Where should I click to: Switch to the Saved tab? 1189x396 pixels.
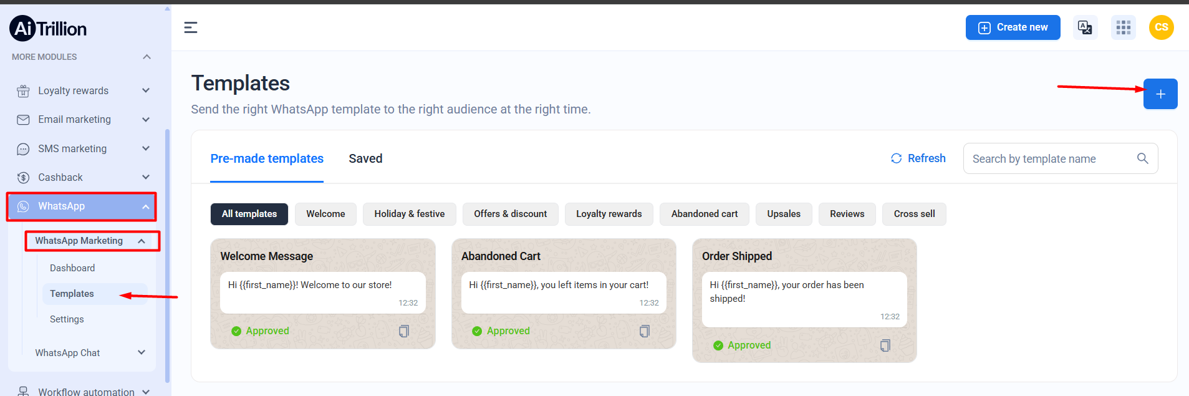365,159
